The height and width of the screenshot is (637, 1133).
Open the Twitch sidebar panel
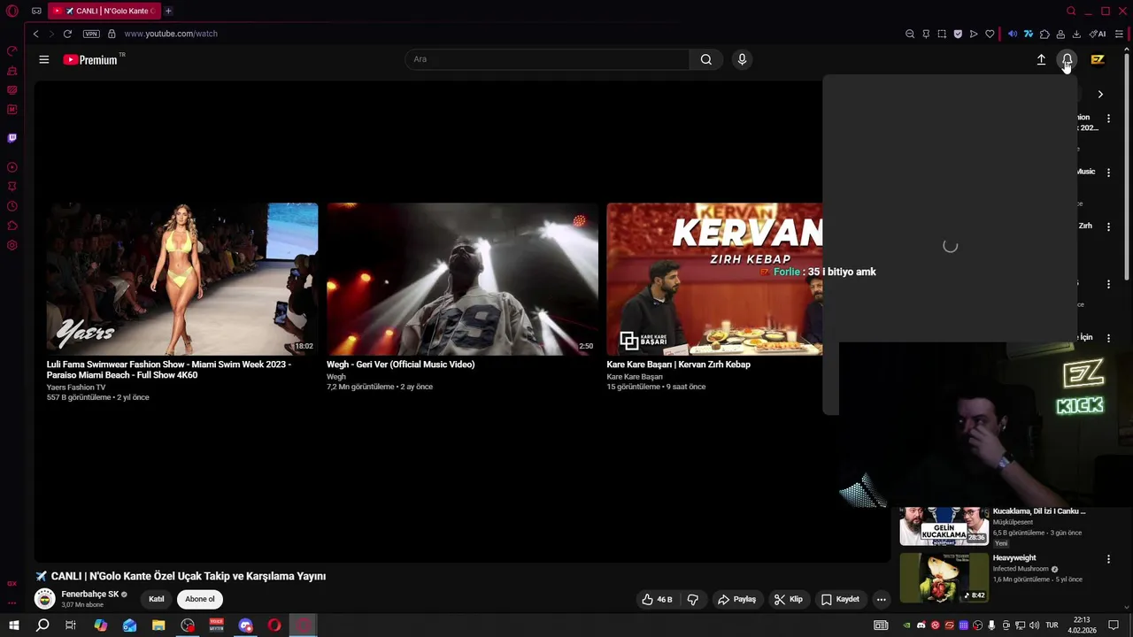coord(12,138)
